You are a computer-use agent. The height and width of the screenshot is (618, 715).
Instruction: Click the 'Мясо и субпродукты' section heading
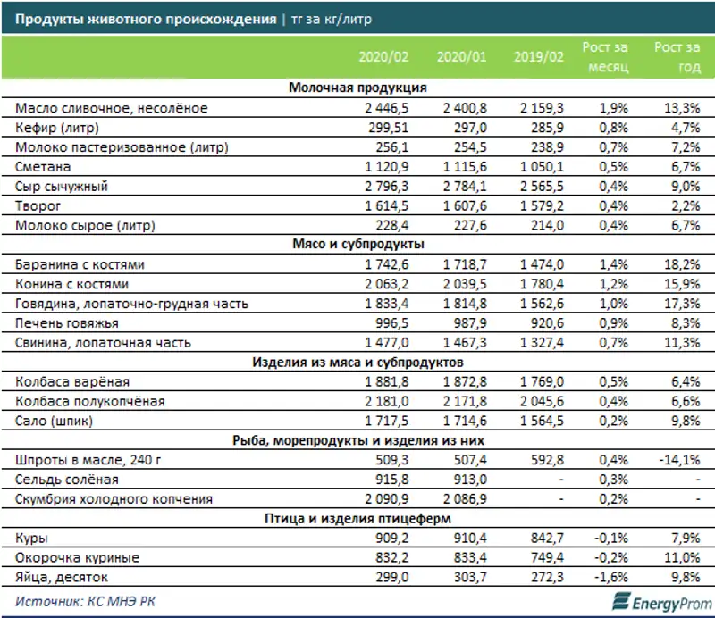pos(357,245)
